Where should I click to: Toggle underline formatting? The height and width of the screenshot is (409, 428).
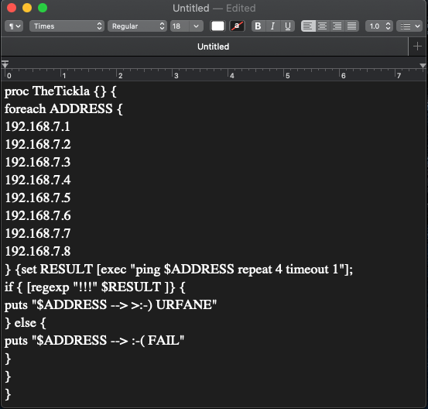(x=287, y=26)
